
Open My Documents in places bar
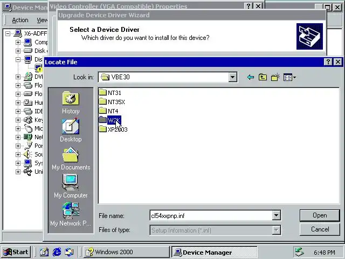(71, 158)
